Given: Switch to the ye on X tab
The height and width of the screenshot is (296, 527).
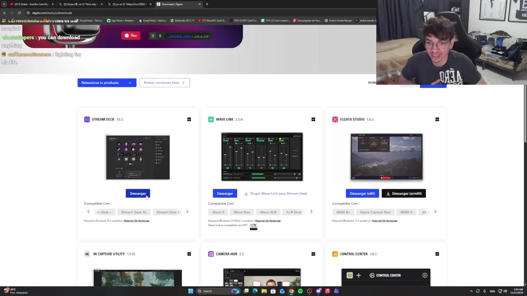Looking at the screenshot, I should click(130, 4).
